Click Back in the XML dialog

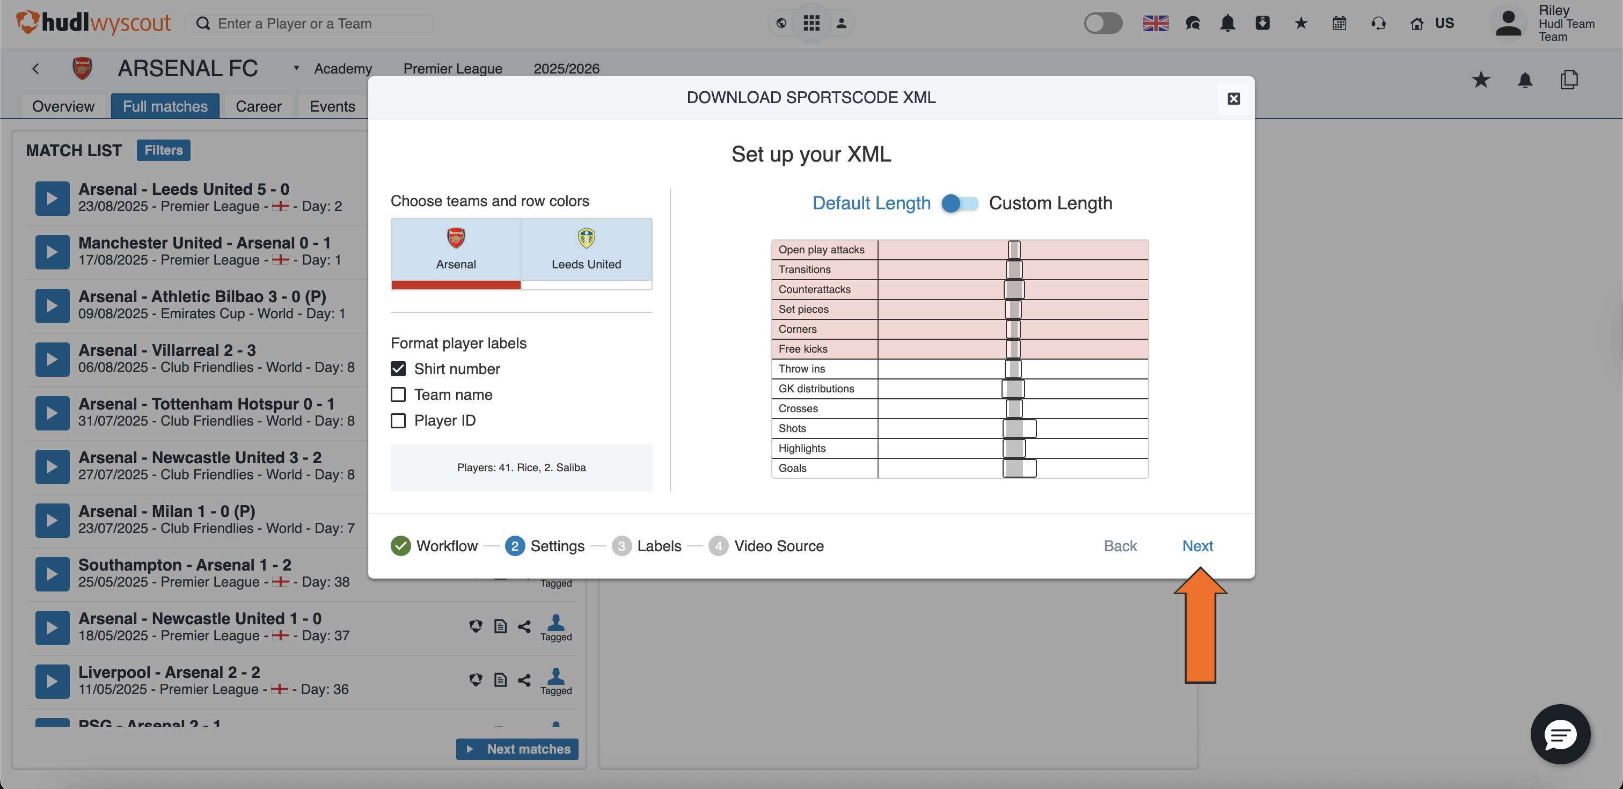(x=1120, y=546)
